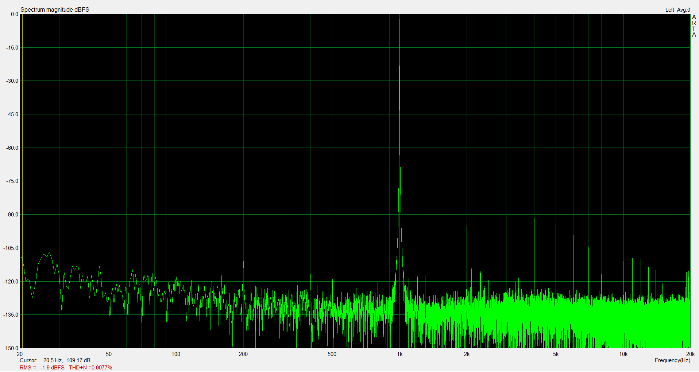Click the '-75.0' dBFS axis value
The width and height of the screenshot is (699, 372).
click(x=12, y=181)
